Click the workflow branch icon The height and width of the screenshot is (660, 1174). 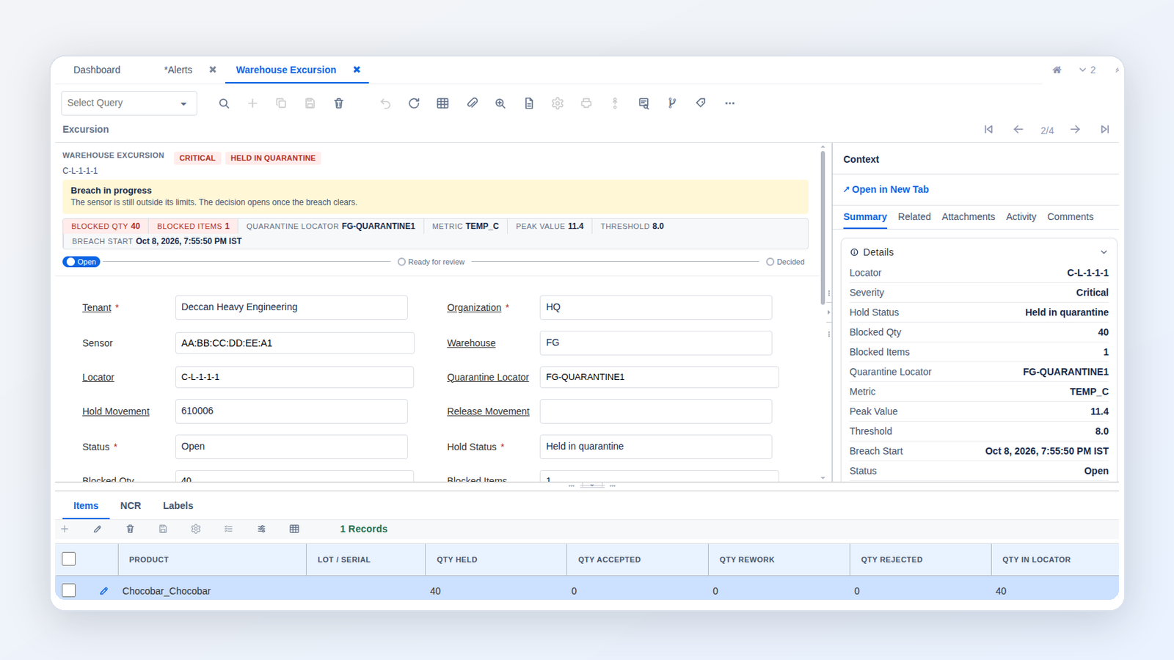[x=672, y=103]
